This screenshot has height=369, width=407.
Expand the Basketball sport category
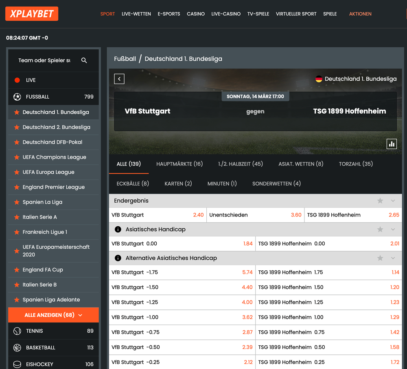tap(53, 348)
